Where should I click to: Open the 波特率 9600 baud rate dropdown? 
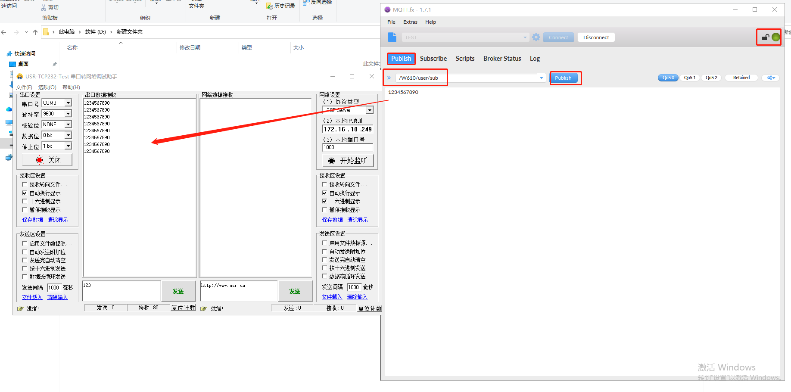68,114
